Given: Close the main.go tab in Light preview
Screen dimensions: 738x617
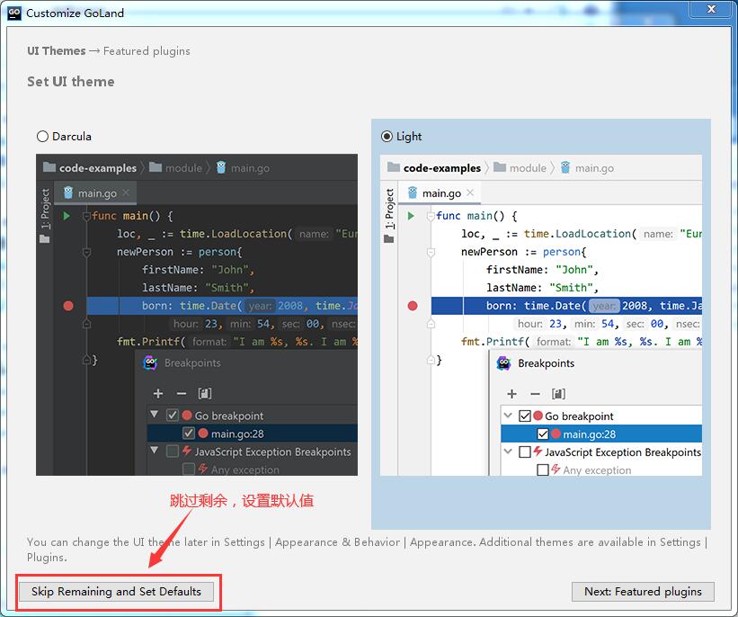Looking at the screenshot, I should click(x=470, y=192).
